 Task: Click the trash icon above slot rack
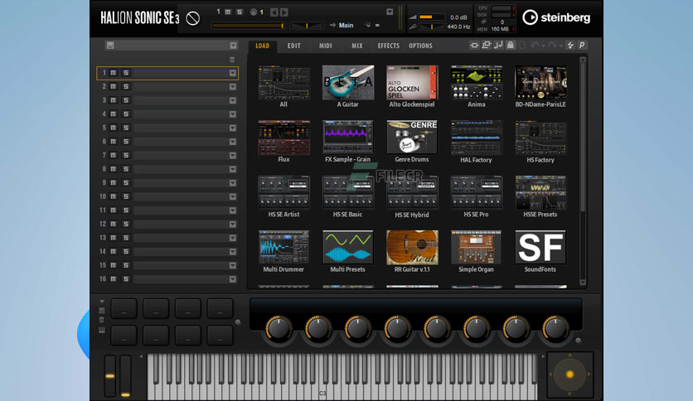(x=232, y=60)
